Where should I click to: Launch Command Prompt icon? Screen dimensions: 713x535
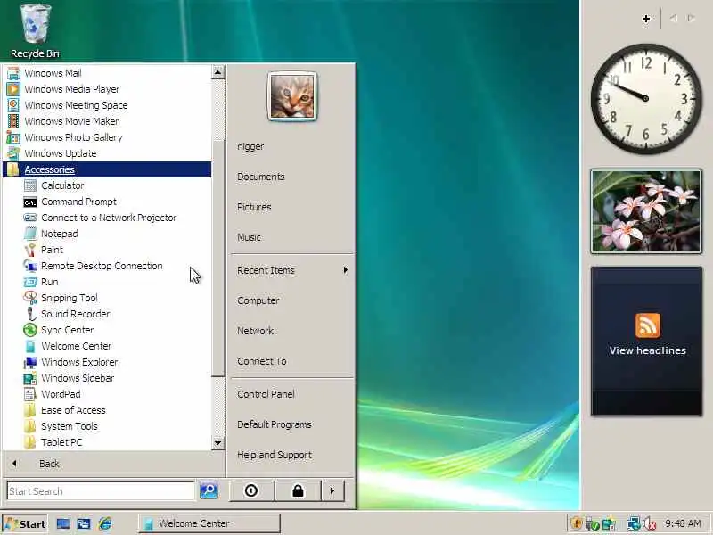pyautogui.click(x=30, y=202)
